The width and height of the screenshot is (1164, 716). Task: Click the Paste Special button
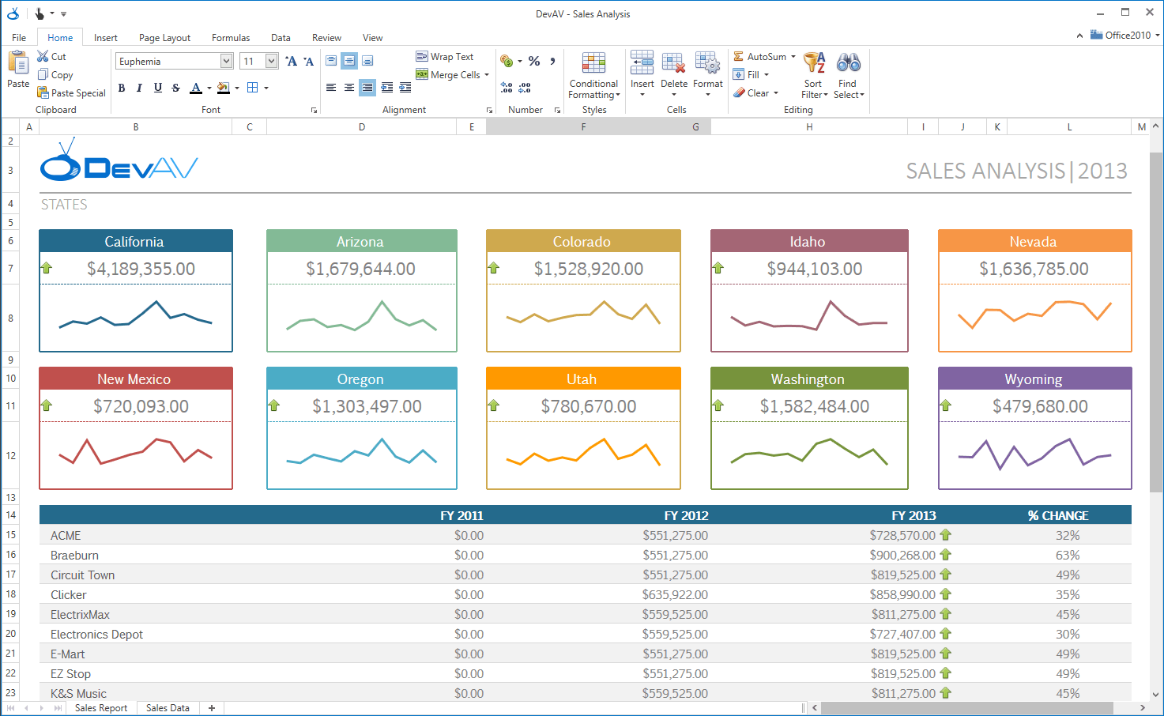[71, 93]
